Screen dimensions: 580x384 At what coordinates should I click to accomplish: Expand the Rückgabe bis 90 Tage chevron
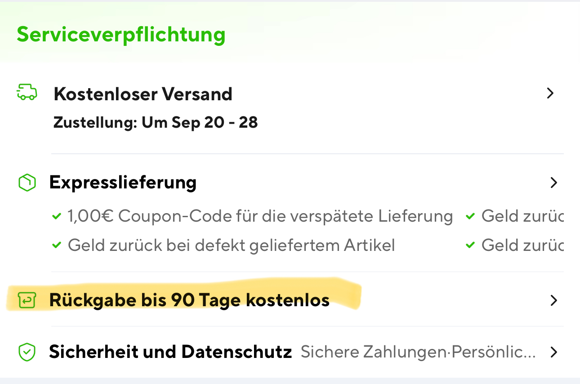coord(553,300)
